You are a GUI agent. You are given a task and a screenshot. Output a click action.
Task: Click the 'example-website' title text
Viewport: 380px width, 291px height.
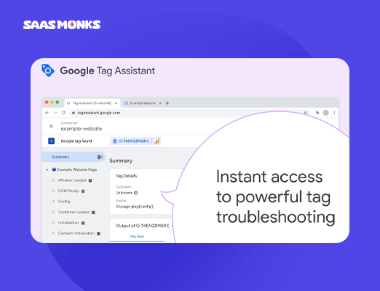[82, 129]
